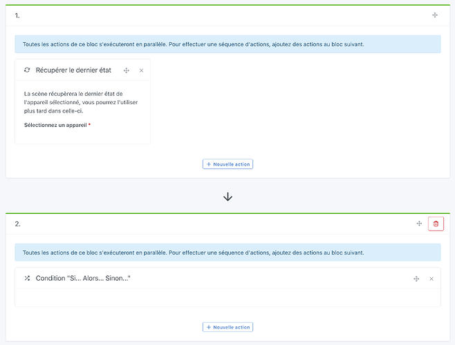Grab the move handle of "Récupérer le dernier état" card
This screenshot has height=345, width=455.
click(x=127, y=70)
